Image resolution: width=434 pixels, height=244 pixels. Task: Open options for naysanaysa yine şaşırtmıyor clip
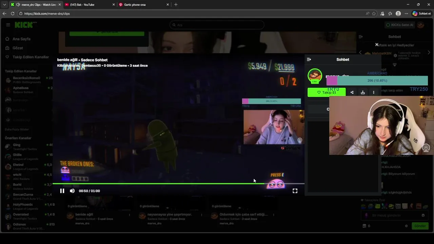click(201, 215)
